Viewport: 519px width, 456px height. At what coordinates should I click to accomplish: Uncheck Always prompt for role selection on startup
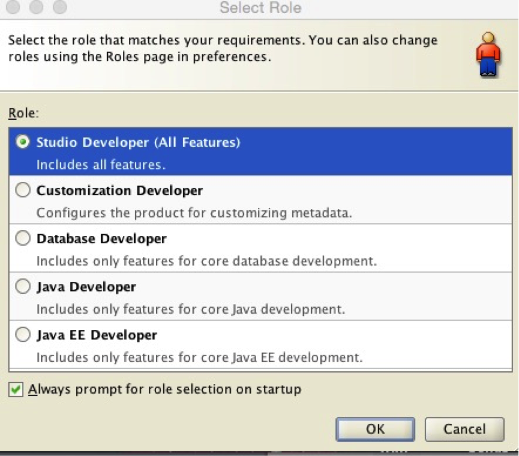tap(16, 389)
